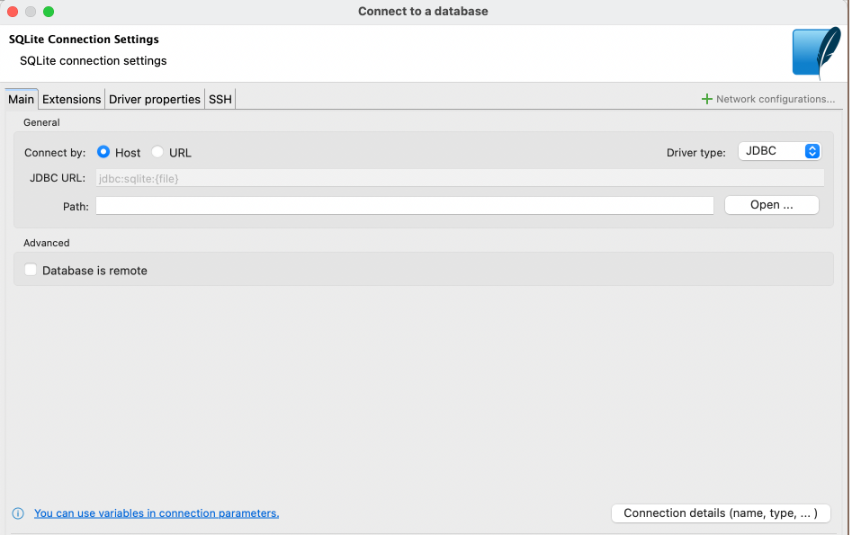Switch to the Extensions tab
Viewport: 861px width, 535px height.
tap(72, 99)
